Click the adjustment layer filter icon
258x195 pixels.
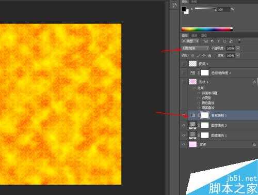212,41
